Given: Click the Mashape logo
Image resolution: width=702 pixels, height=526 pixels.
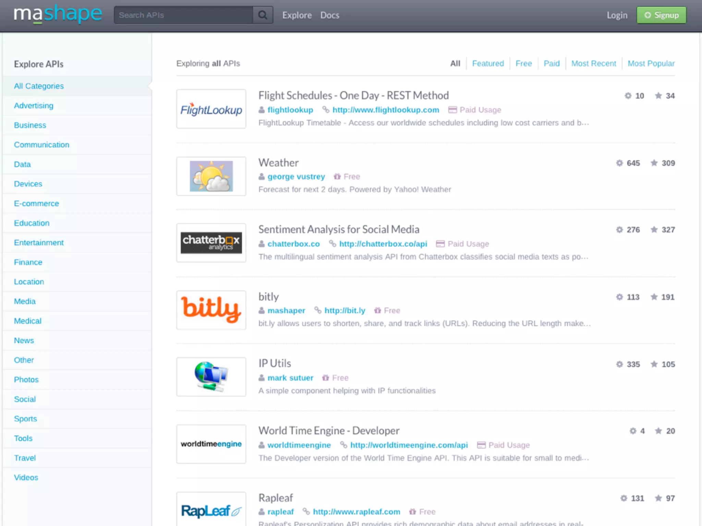Looking at the screenshot, I should click(58, 14).
